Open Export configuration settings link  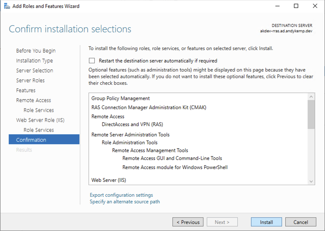click(x=121, y=195)
